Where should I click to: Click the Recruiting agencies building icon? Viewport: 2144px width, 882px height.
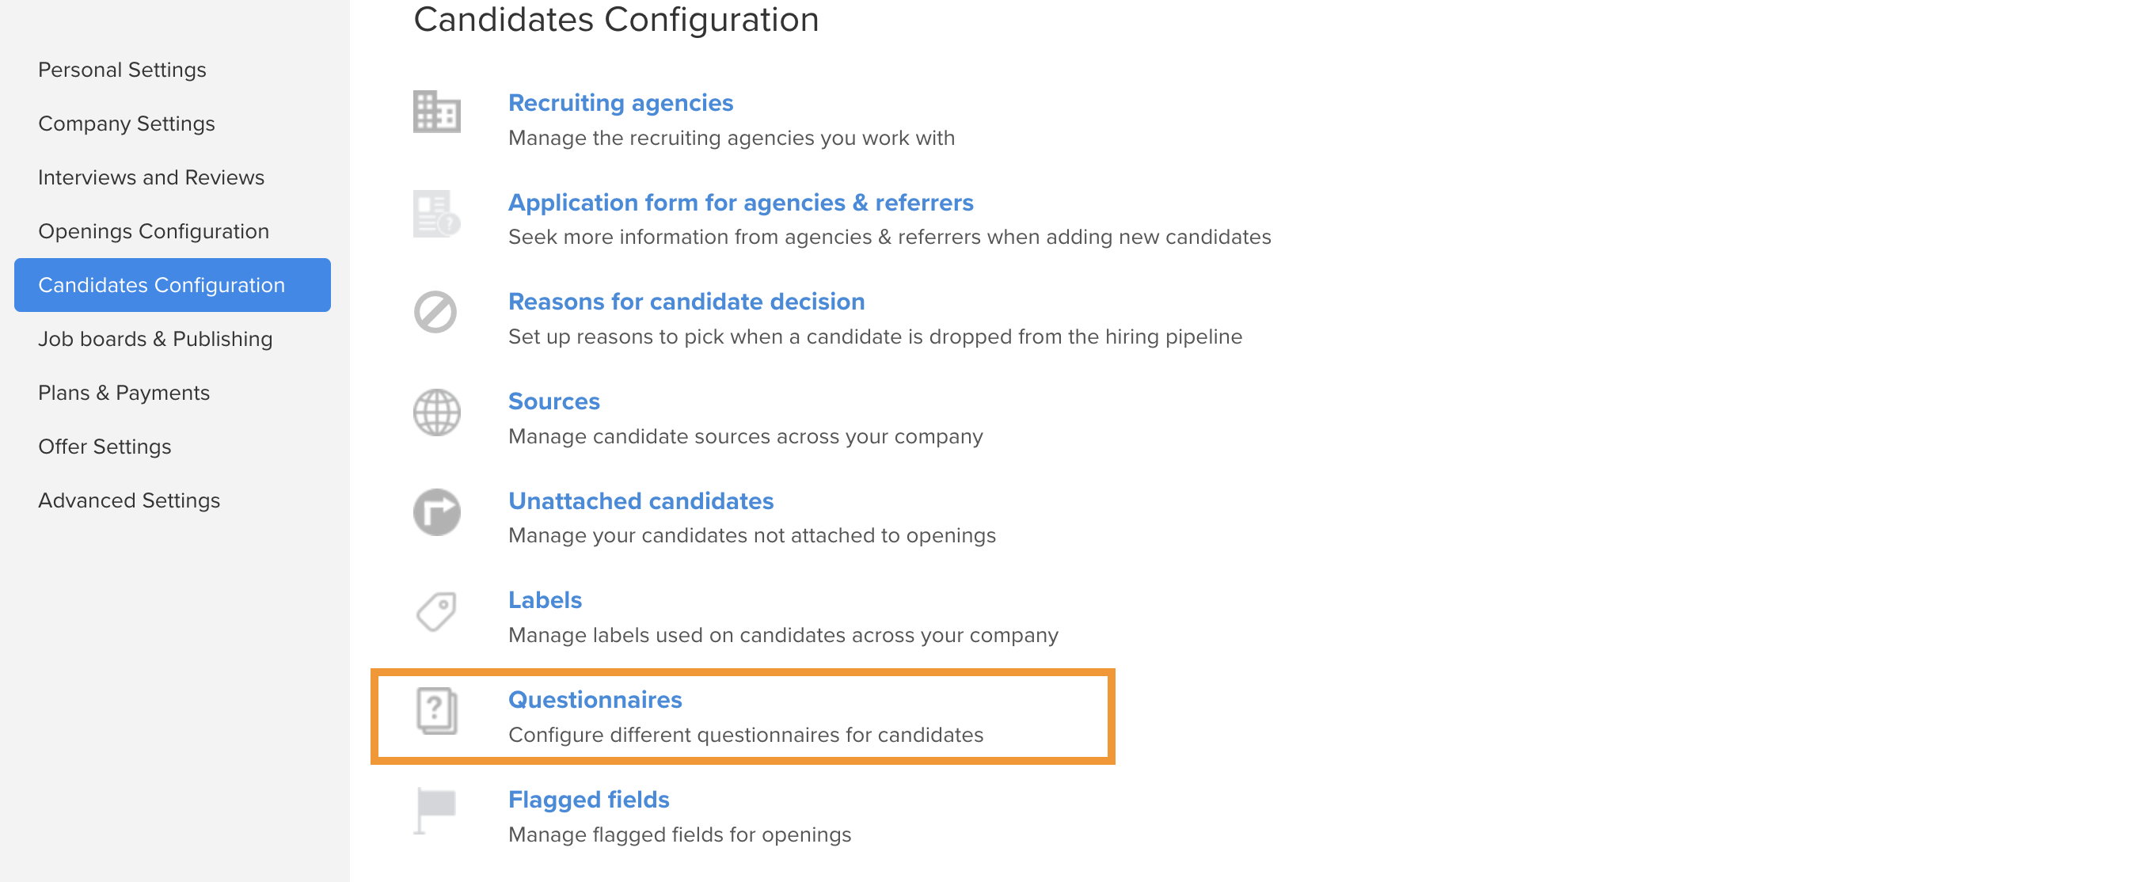pos(436,112)
